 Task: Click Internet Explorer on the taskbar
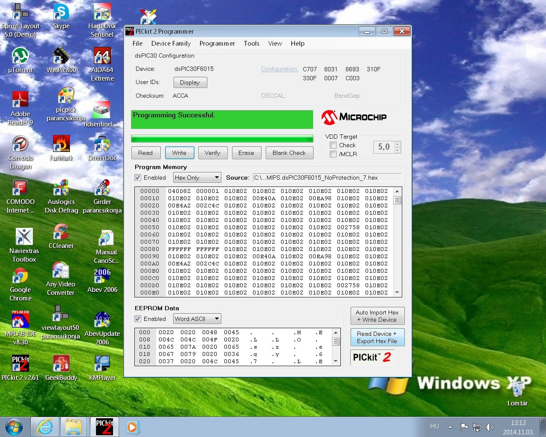45,427
